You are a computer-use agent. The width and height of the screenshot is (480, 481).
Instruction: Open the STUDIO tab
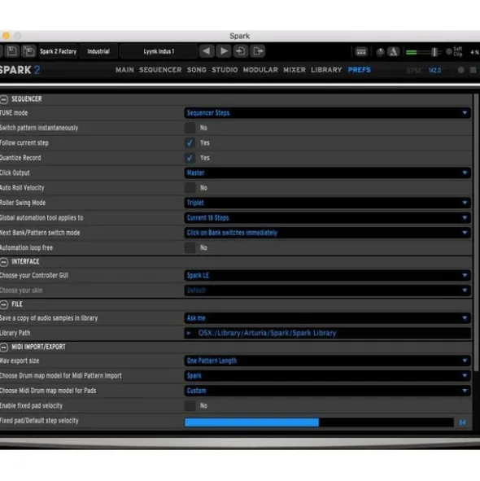pos(225,70)
